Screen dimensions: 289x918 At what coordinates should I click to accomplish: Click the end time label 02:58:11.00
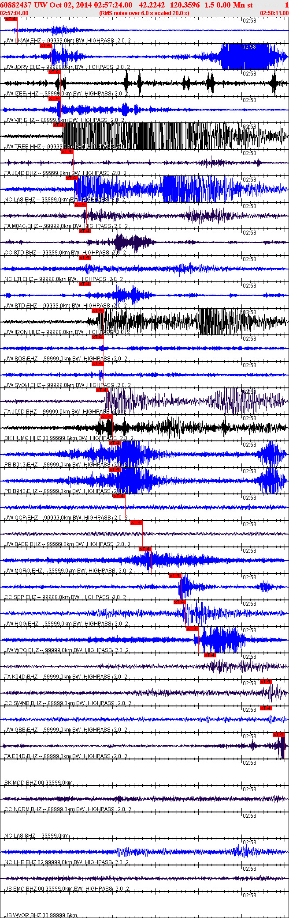point(274,13)
